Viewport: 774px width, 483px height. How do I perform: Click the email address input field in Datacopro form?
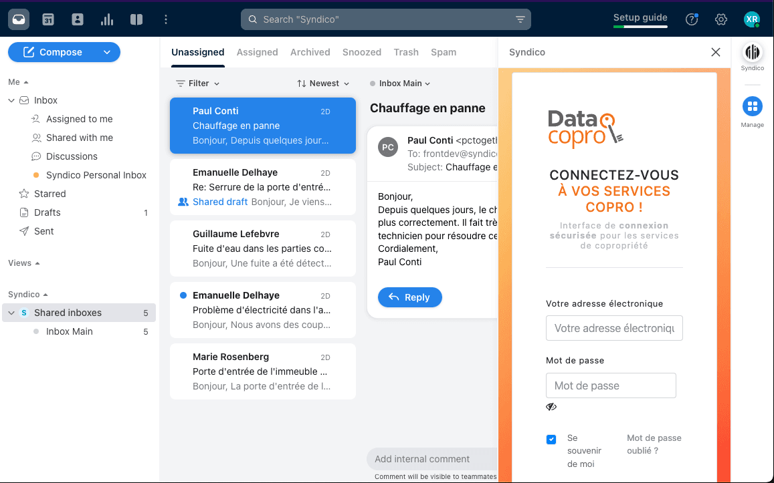(x=613, y=328)
